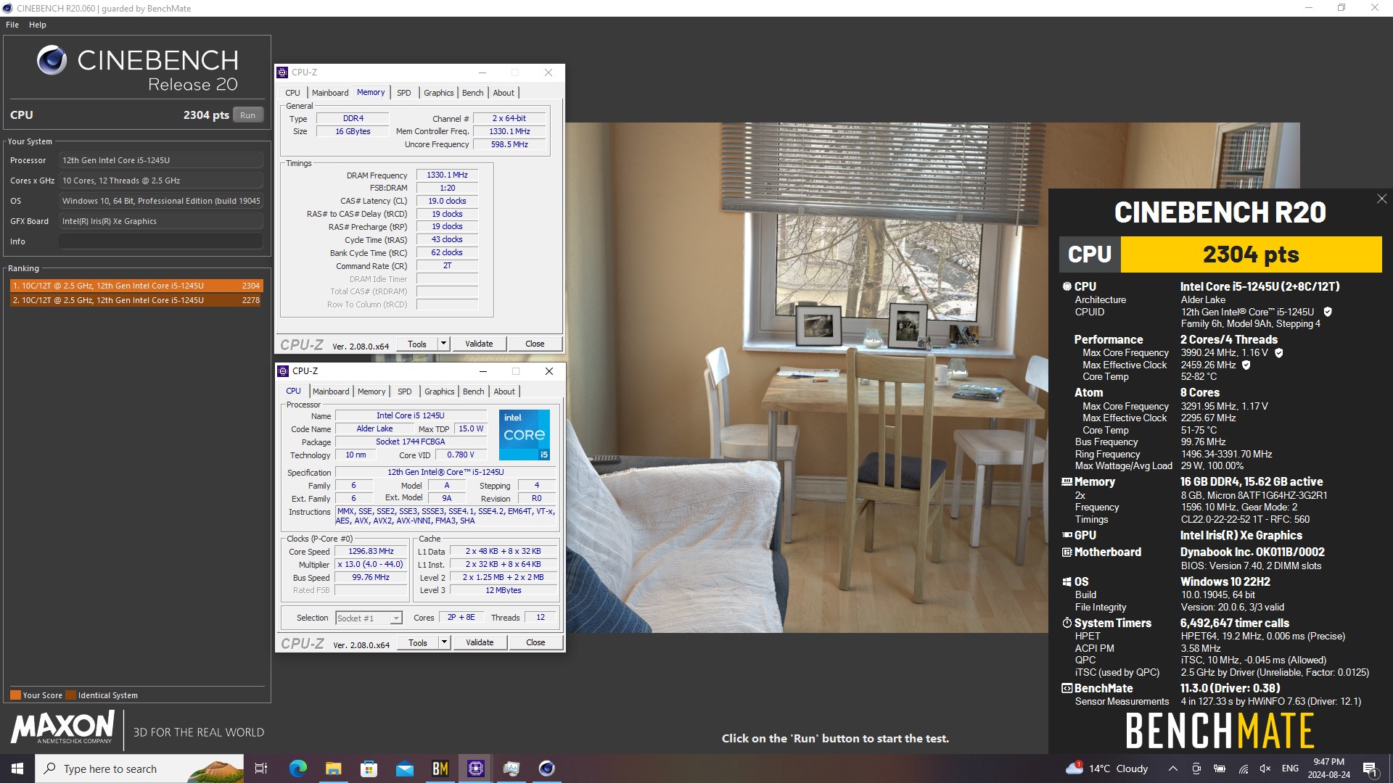
Task: Open SPD tab in lower CPU-Z window
Action: [x=405, y=391]
